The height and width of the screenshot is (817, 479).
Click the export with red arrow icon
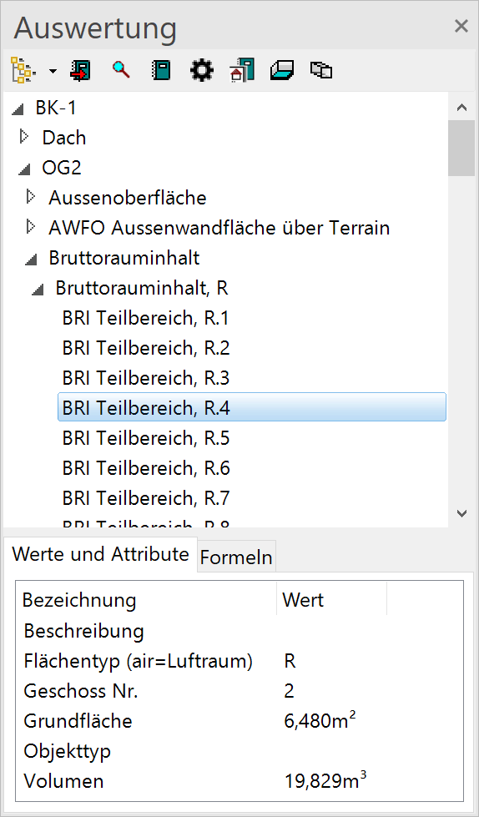point(80,70)
